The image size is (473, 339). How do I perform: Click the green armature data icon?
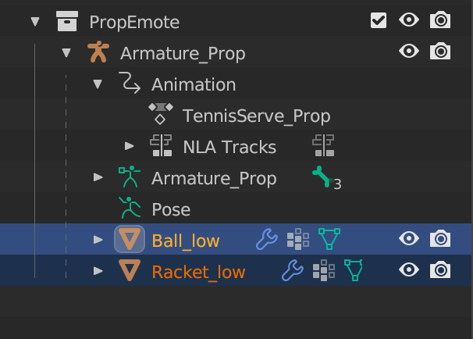tap(129, 178)
